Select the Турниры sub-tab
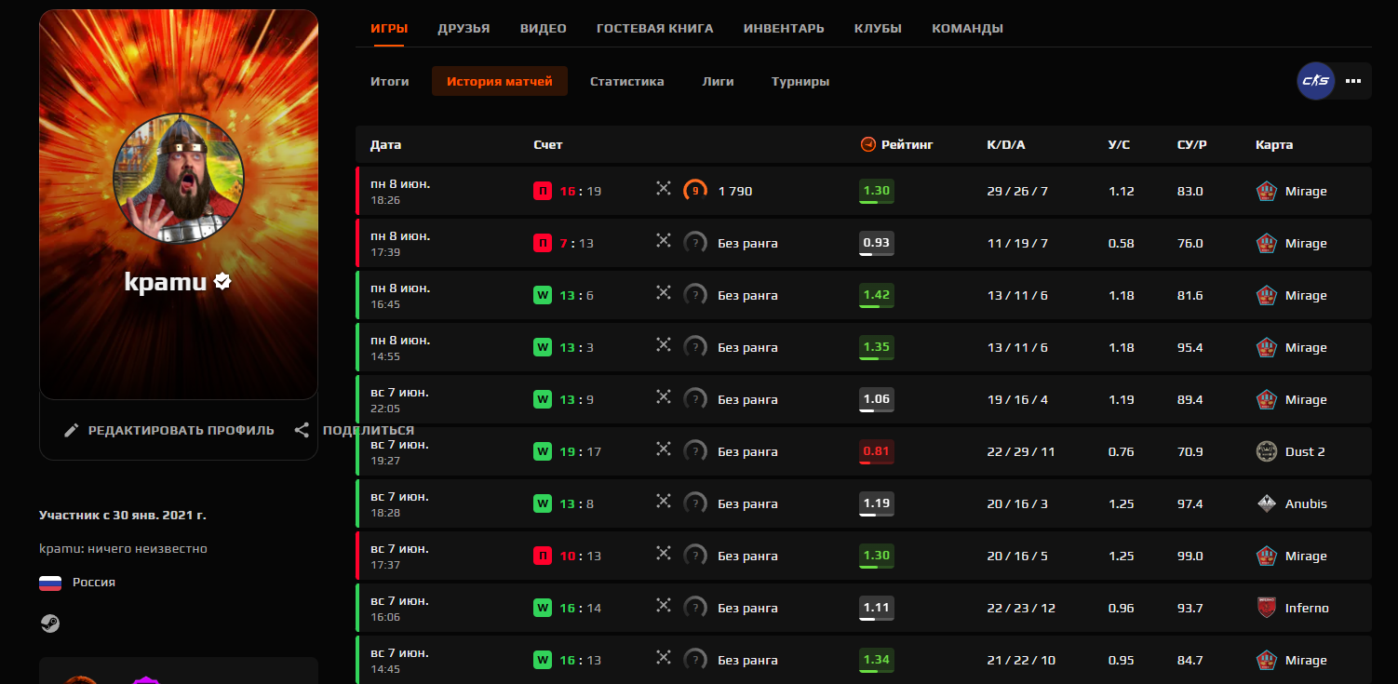Viewport: 1398px width, 684px height. click(800, 81)
